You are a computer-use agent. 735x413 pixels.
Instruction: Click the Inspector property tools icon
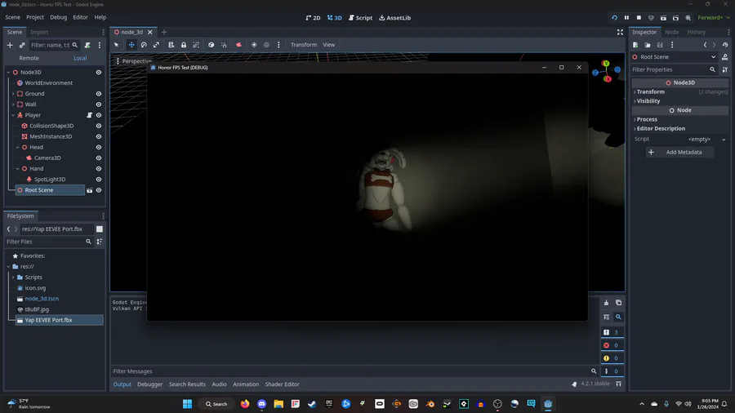(x=725, y=69)
